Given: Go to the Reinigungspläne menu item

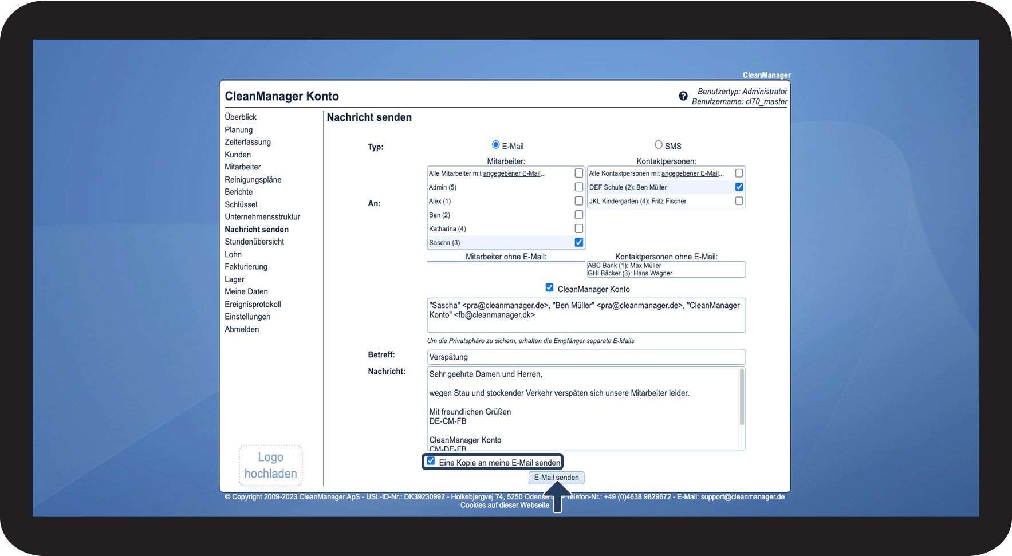Looking at the screenshot, I should click(253, 180).
